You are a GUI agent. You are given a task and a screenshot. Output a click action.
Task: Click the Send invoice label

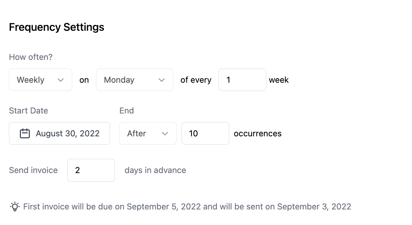click(33, 170)
